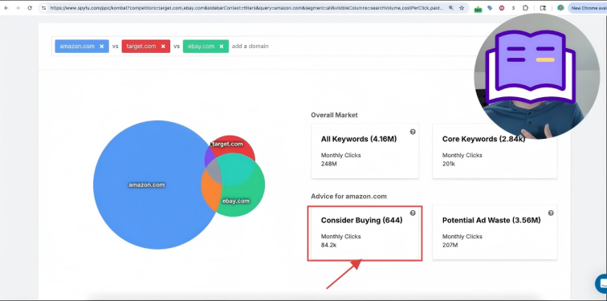Screen dimensions: 607x301
Task: Open the Core Keywords card
Action: pos(495,151)
